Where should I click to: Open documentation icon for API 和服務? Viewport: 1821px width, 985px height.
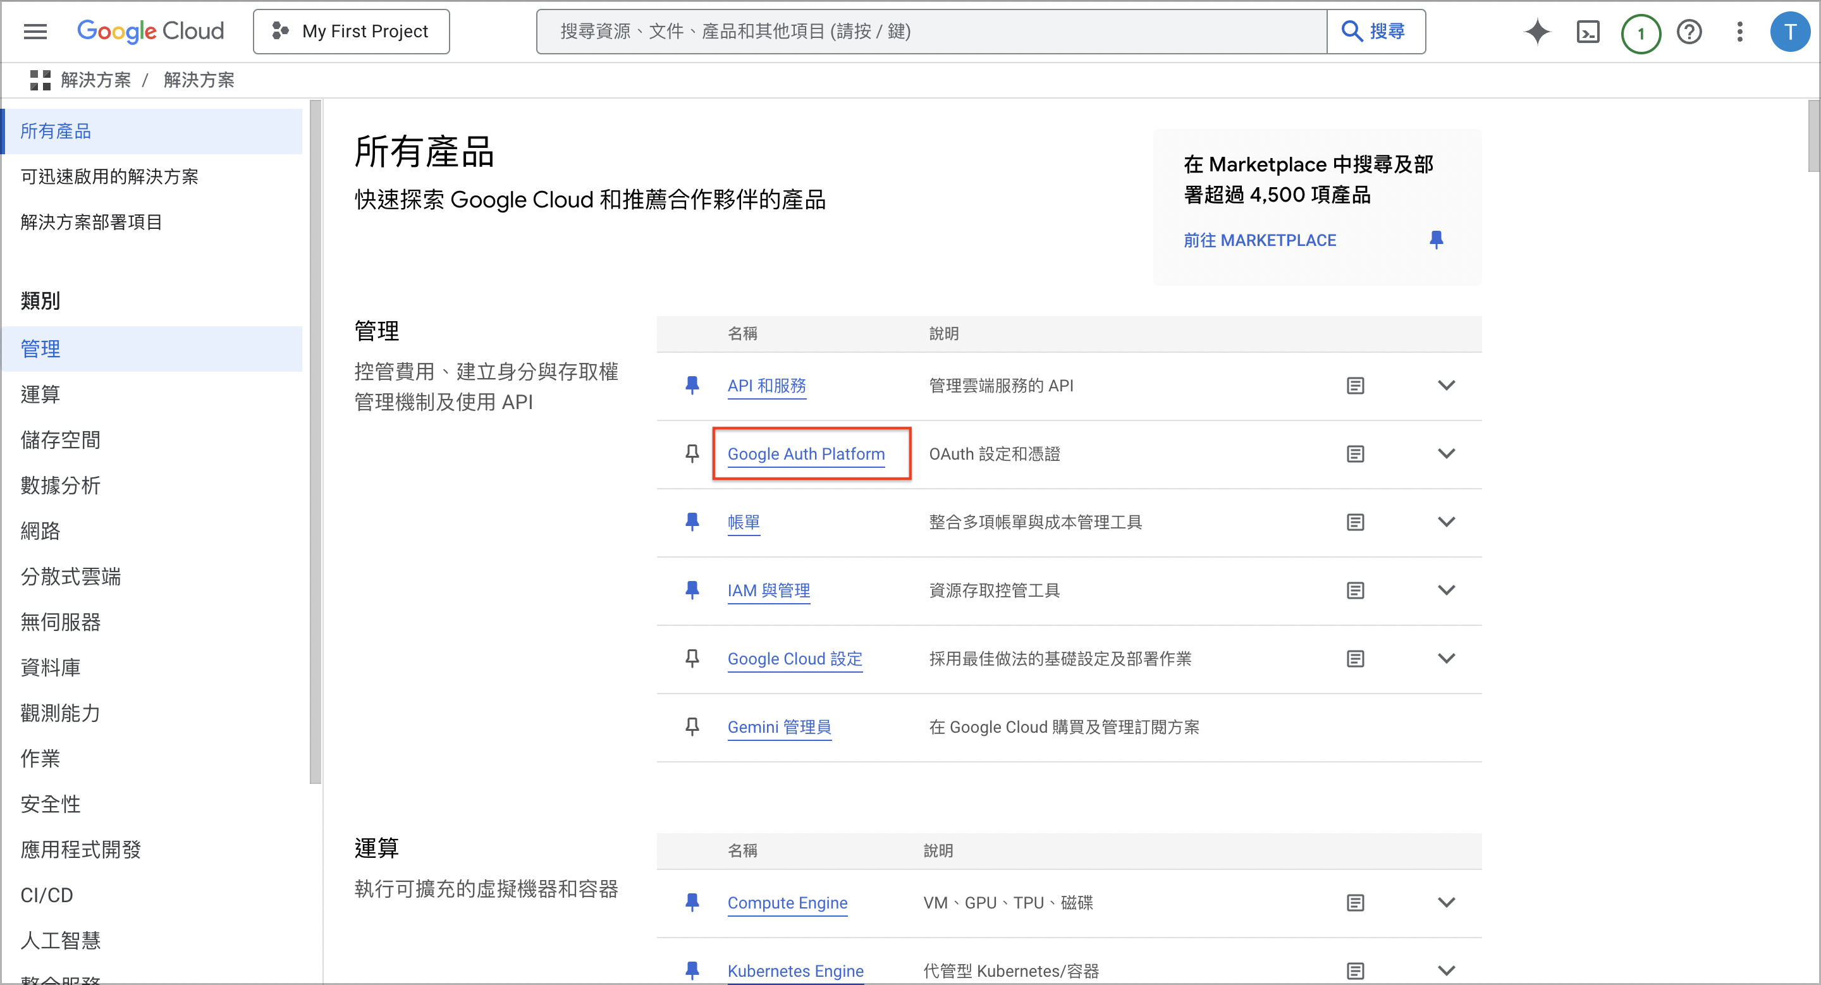pos(1355,385)
